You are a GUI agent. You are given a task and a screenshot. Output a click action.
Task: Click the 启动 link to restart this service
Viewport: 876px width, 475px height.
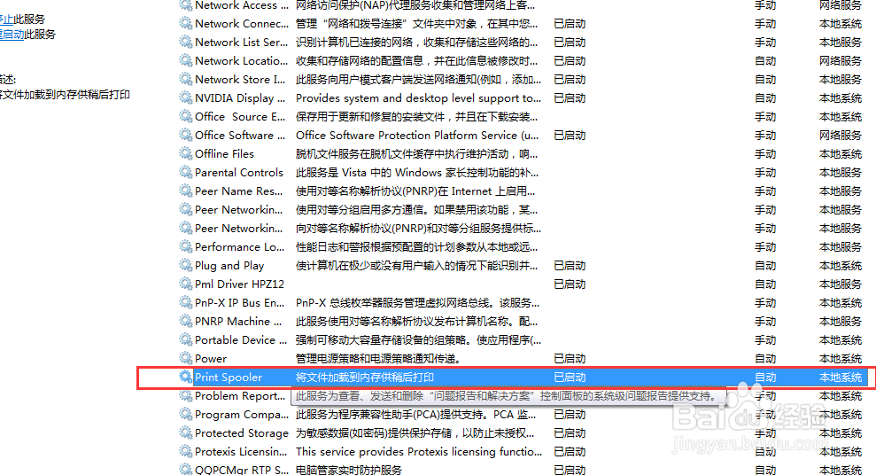pos(12,34)
